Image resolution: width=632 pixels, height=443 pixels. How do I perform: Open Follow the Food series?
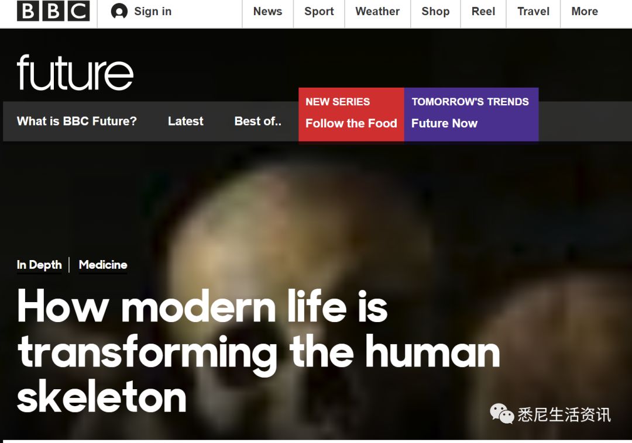[x=351, y=115]
